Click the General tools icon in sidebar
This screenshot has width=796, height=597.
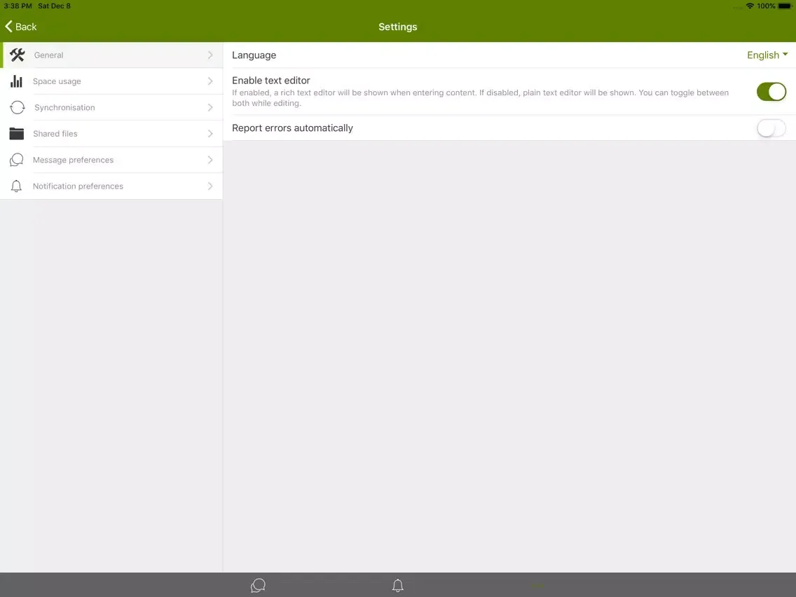click(x=18, y=55)
